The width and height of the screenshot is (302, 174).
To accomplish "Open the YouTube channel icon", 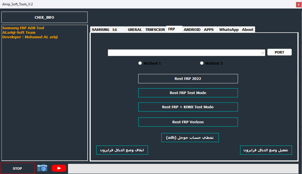I will click(x=59, y=168).
